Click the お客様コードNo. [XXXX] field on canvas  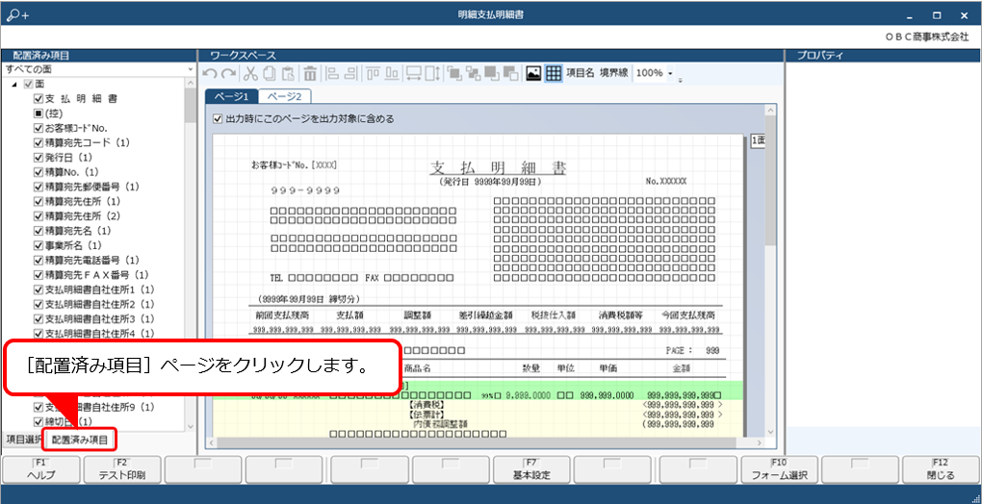click(x=294, y=165)
